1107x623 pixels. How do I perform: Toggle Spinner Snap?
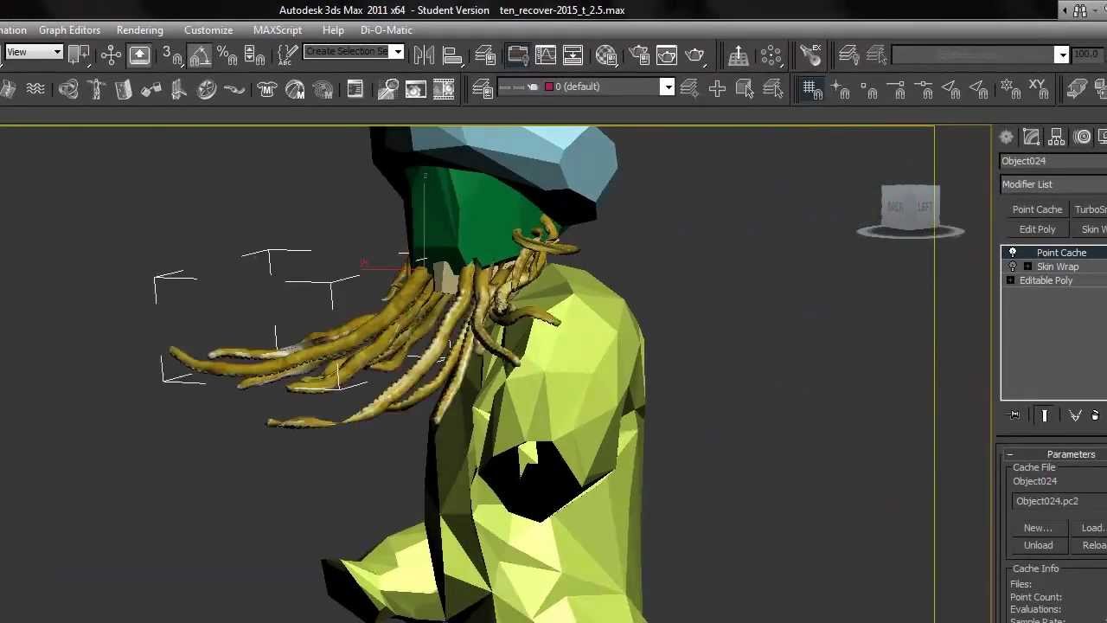pyautogui.click(x=254, y=55)
